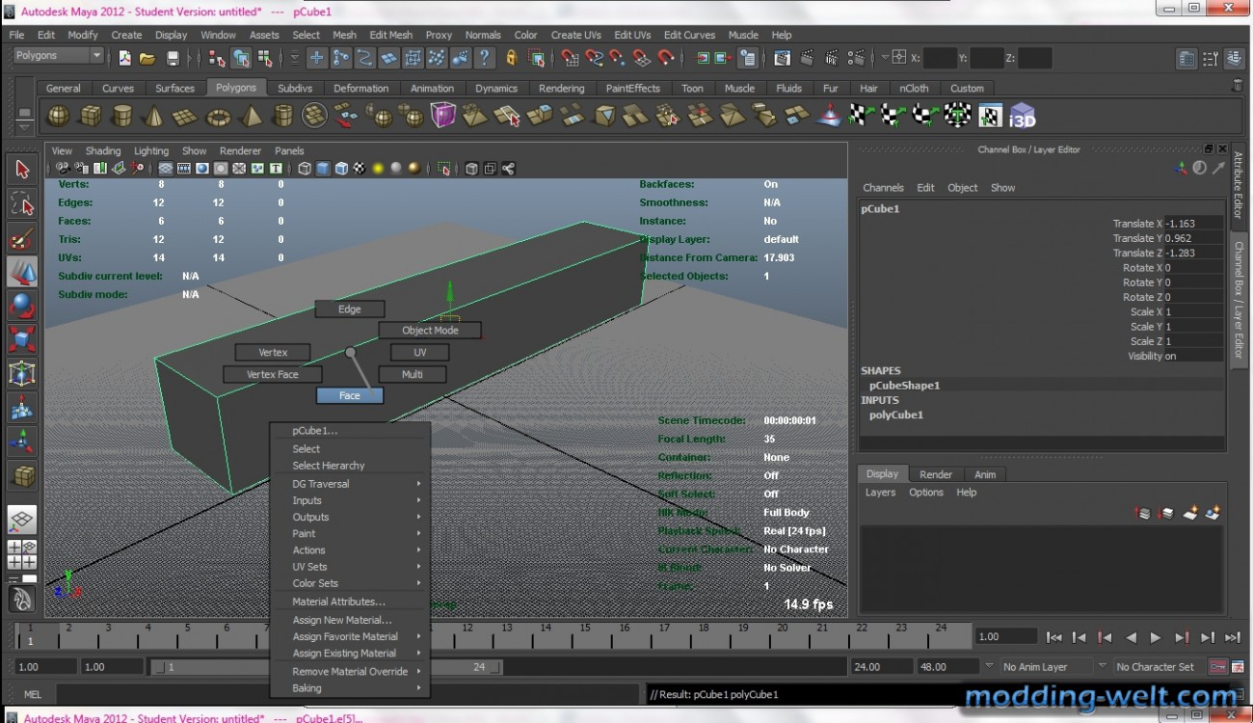Screen dimensions: 1253x723
Task: Open the Render layer tab
Action: click(935, 474)
